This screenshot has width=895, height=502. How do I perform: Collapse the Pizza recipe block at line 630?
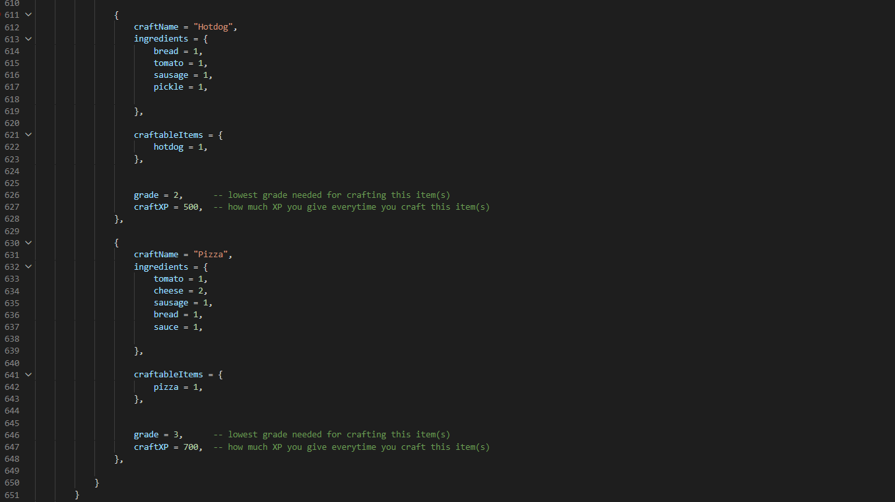click(x=28, y=243)
